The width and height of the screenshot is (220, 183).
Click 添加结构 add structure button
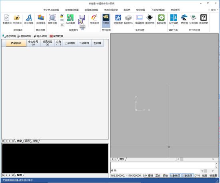point(9,36)
